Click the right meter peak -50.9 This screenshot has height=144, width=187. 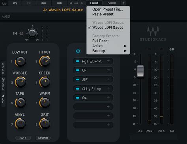161,131
